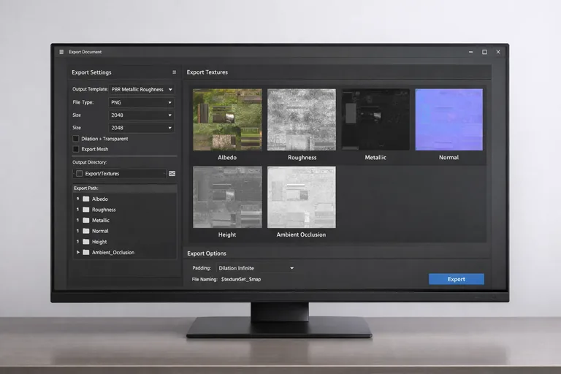This screenshot has width=561, height=374.
Task: Toggle the checkbox before Export/Textures
Action: tap(80, 174)
